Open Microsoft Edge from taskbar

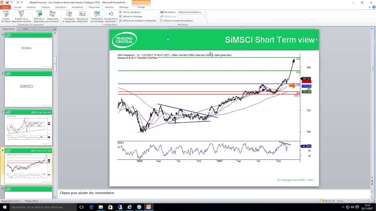[x=91, y=207]
